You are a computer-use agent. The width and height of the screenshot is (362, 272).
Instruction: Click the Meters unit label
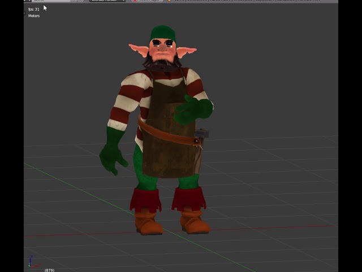click(x=34, y=16)
